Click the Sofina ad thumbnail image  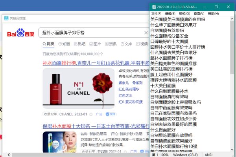(x=60, y=142)
